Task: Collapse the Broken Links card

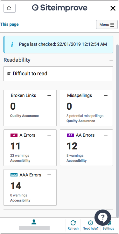Action: coord(49,95)
